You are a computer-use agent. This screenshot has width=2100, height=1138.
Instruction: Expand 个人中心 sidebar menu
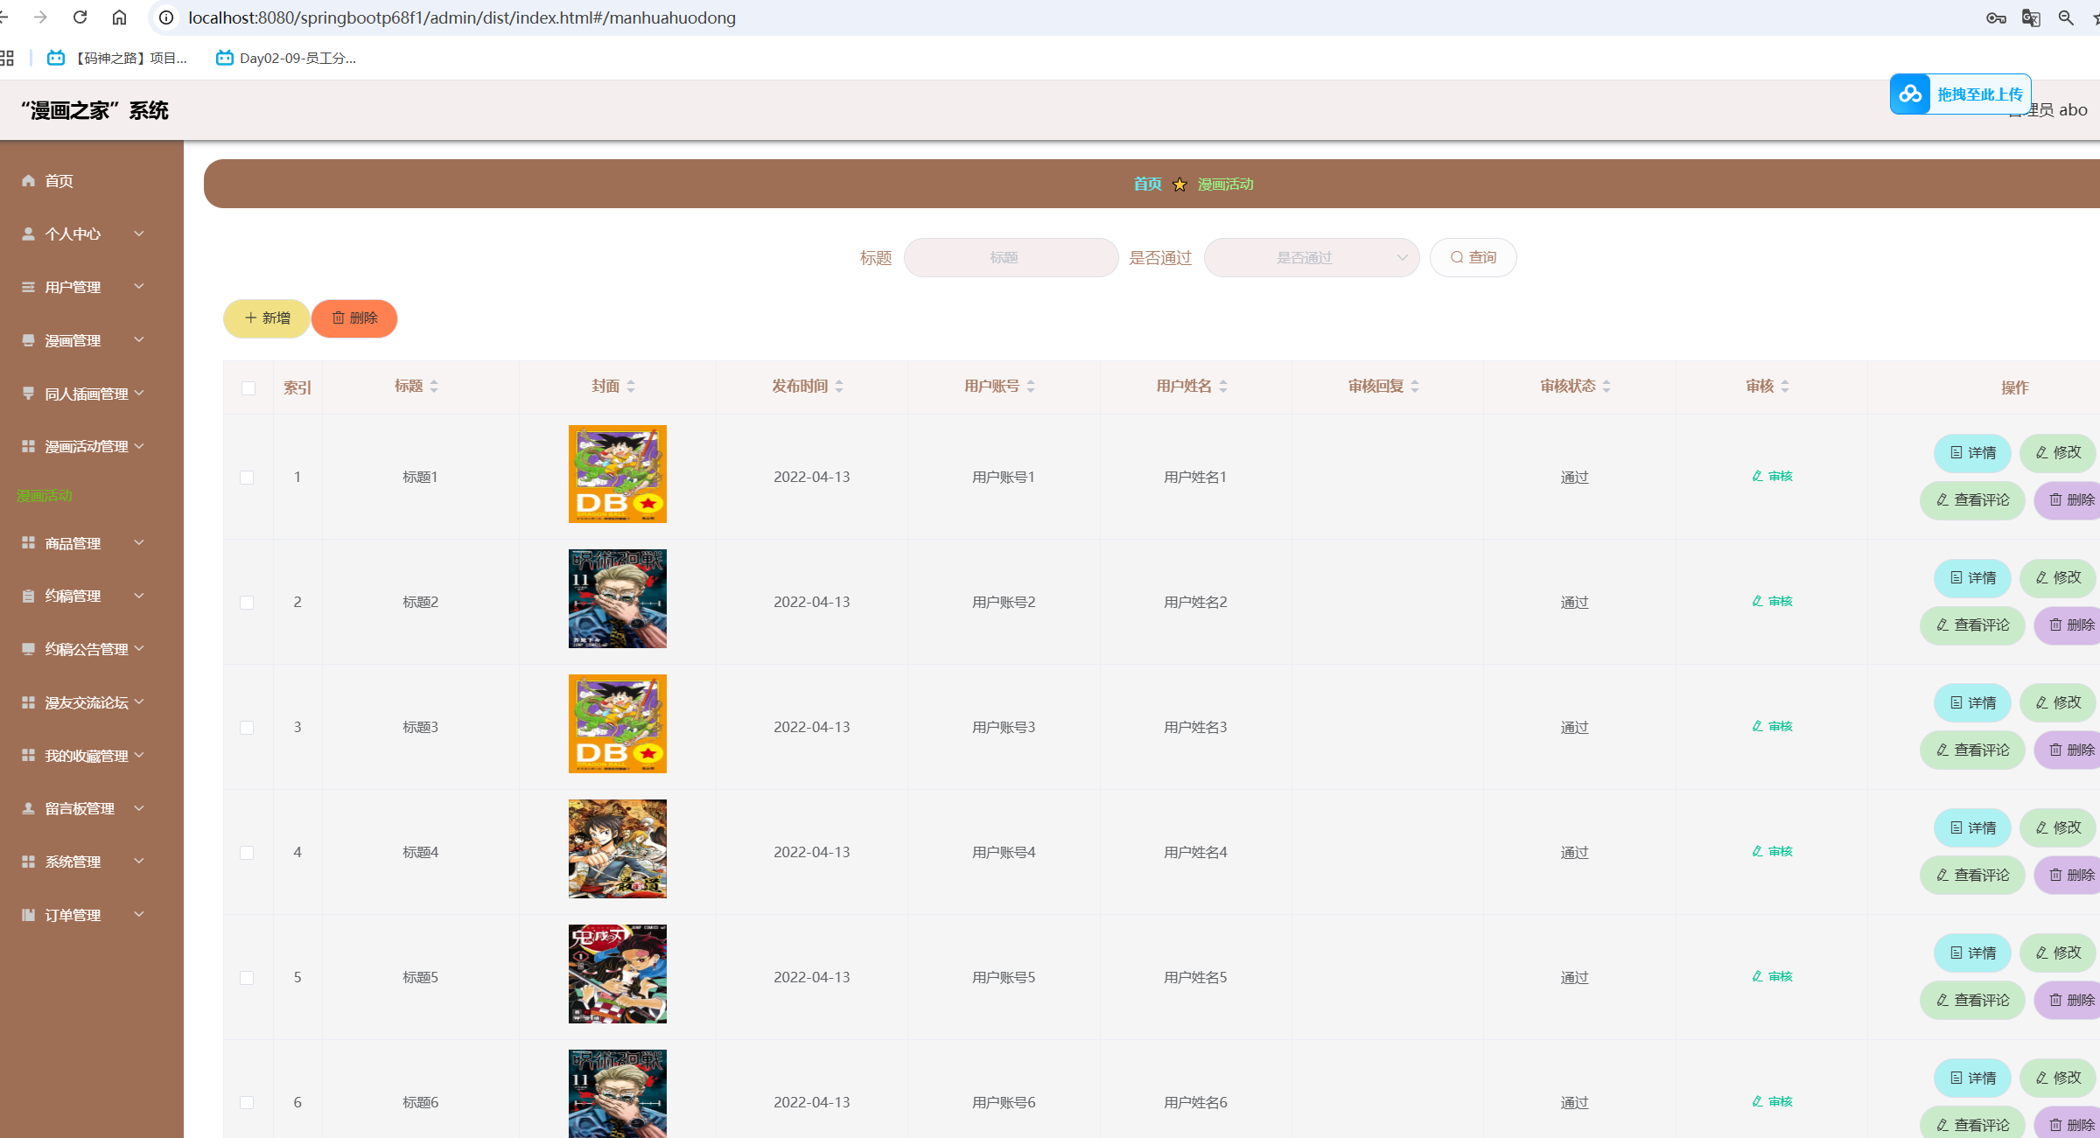tap(92, 234)
